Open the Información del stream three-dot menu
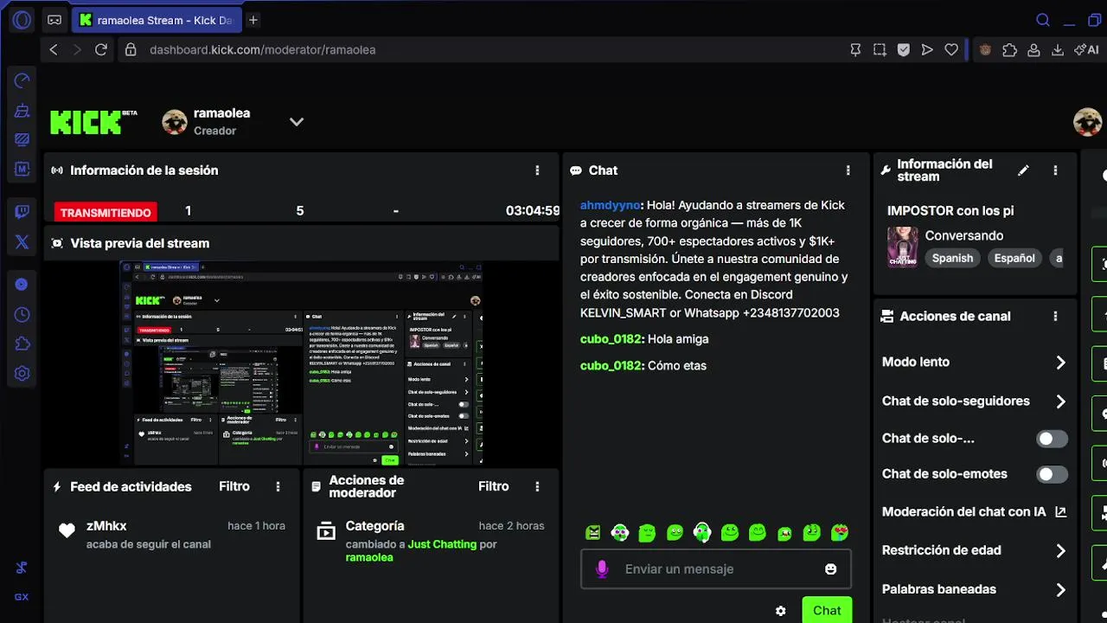The width and height of the screenshot is (1107, 623). coord(1055,170)
